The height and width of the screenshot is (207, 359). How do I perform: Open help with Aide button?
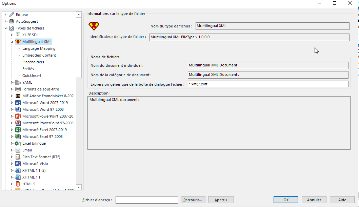tap(342, 200)
